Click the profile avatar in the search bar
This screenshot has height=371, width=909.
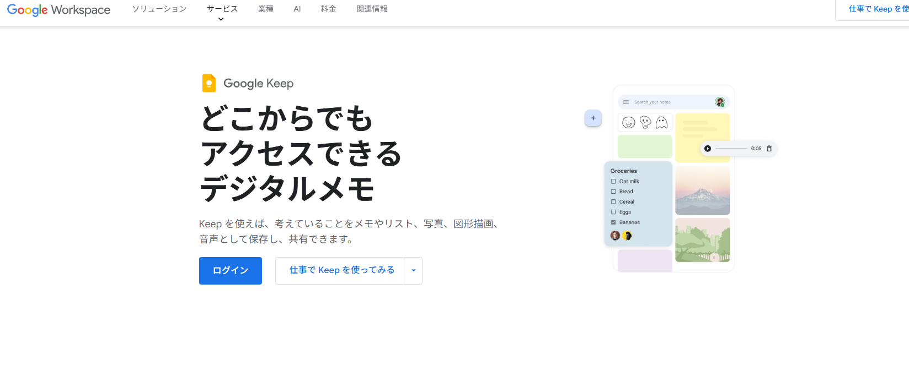[x=720, y=102]
